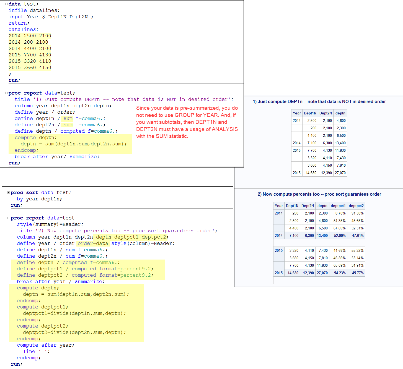Click the 'compute deptpct1;' line
Screen dimensions: 403x369
42,307
